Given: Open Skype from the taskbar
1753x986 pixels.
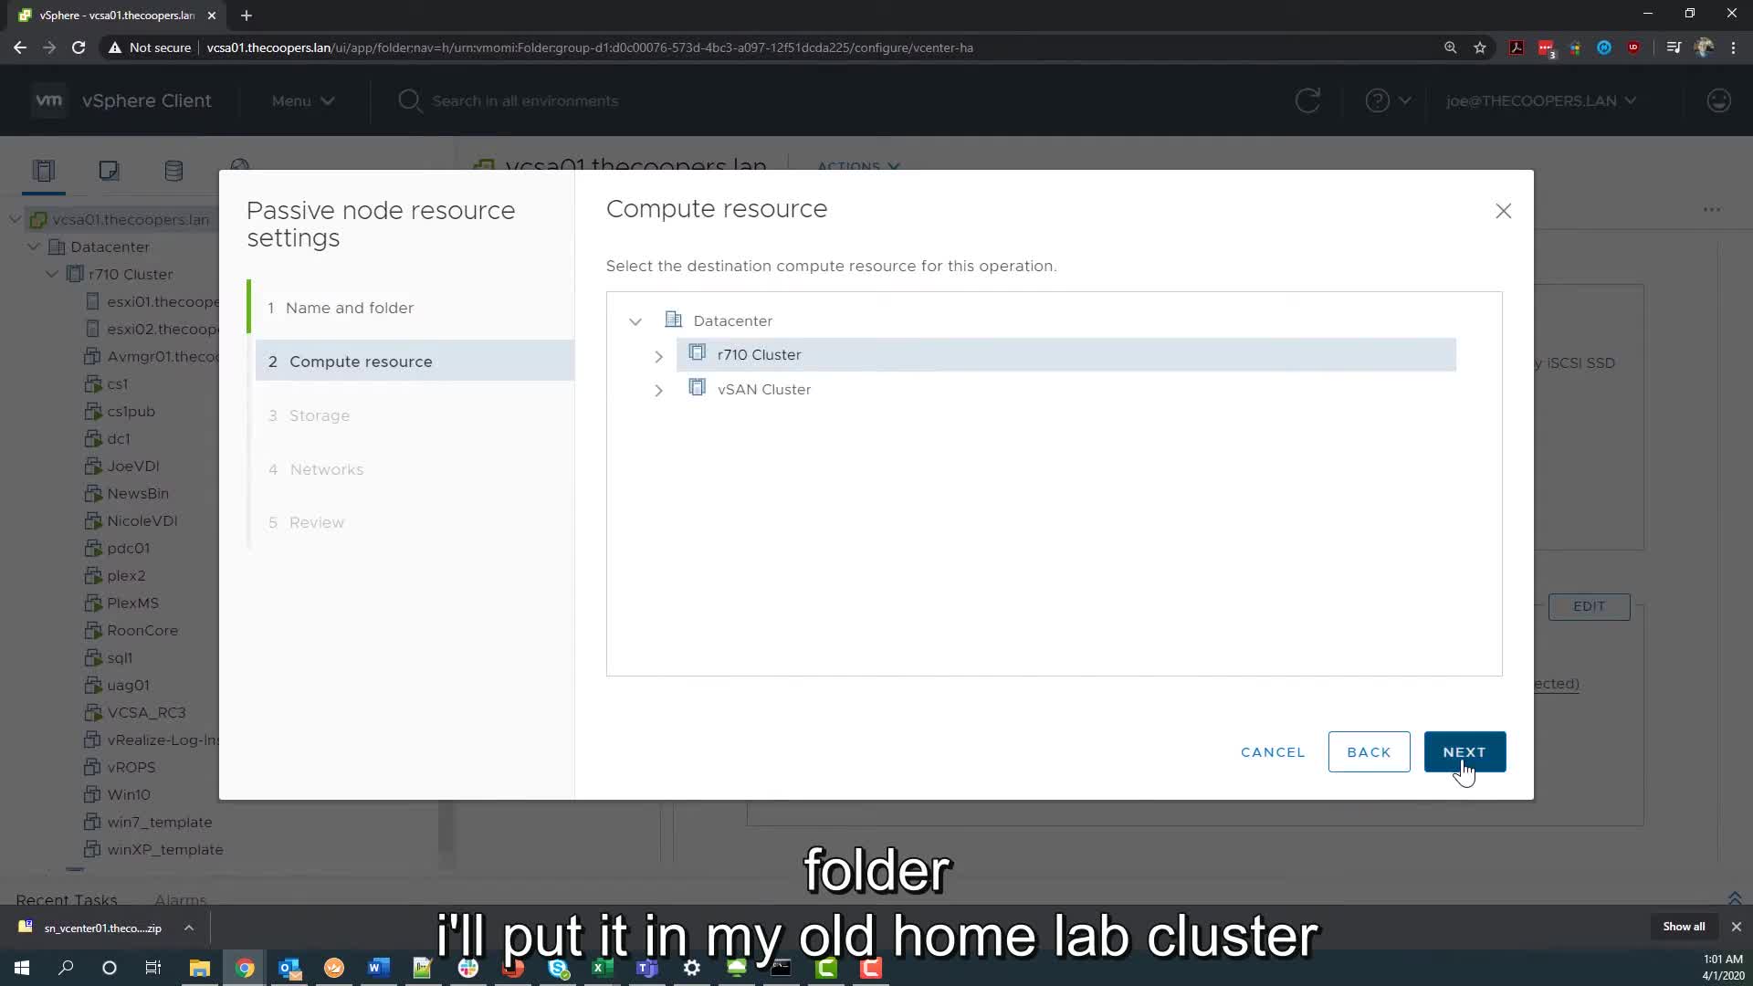Looking at the screenshot, I should point(558,968).
